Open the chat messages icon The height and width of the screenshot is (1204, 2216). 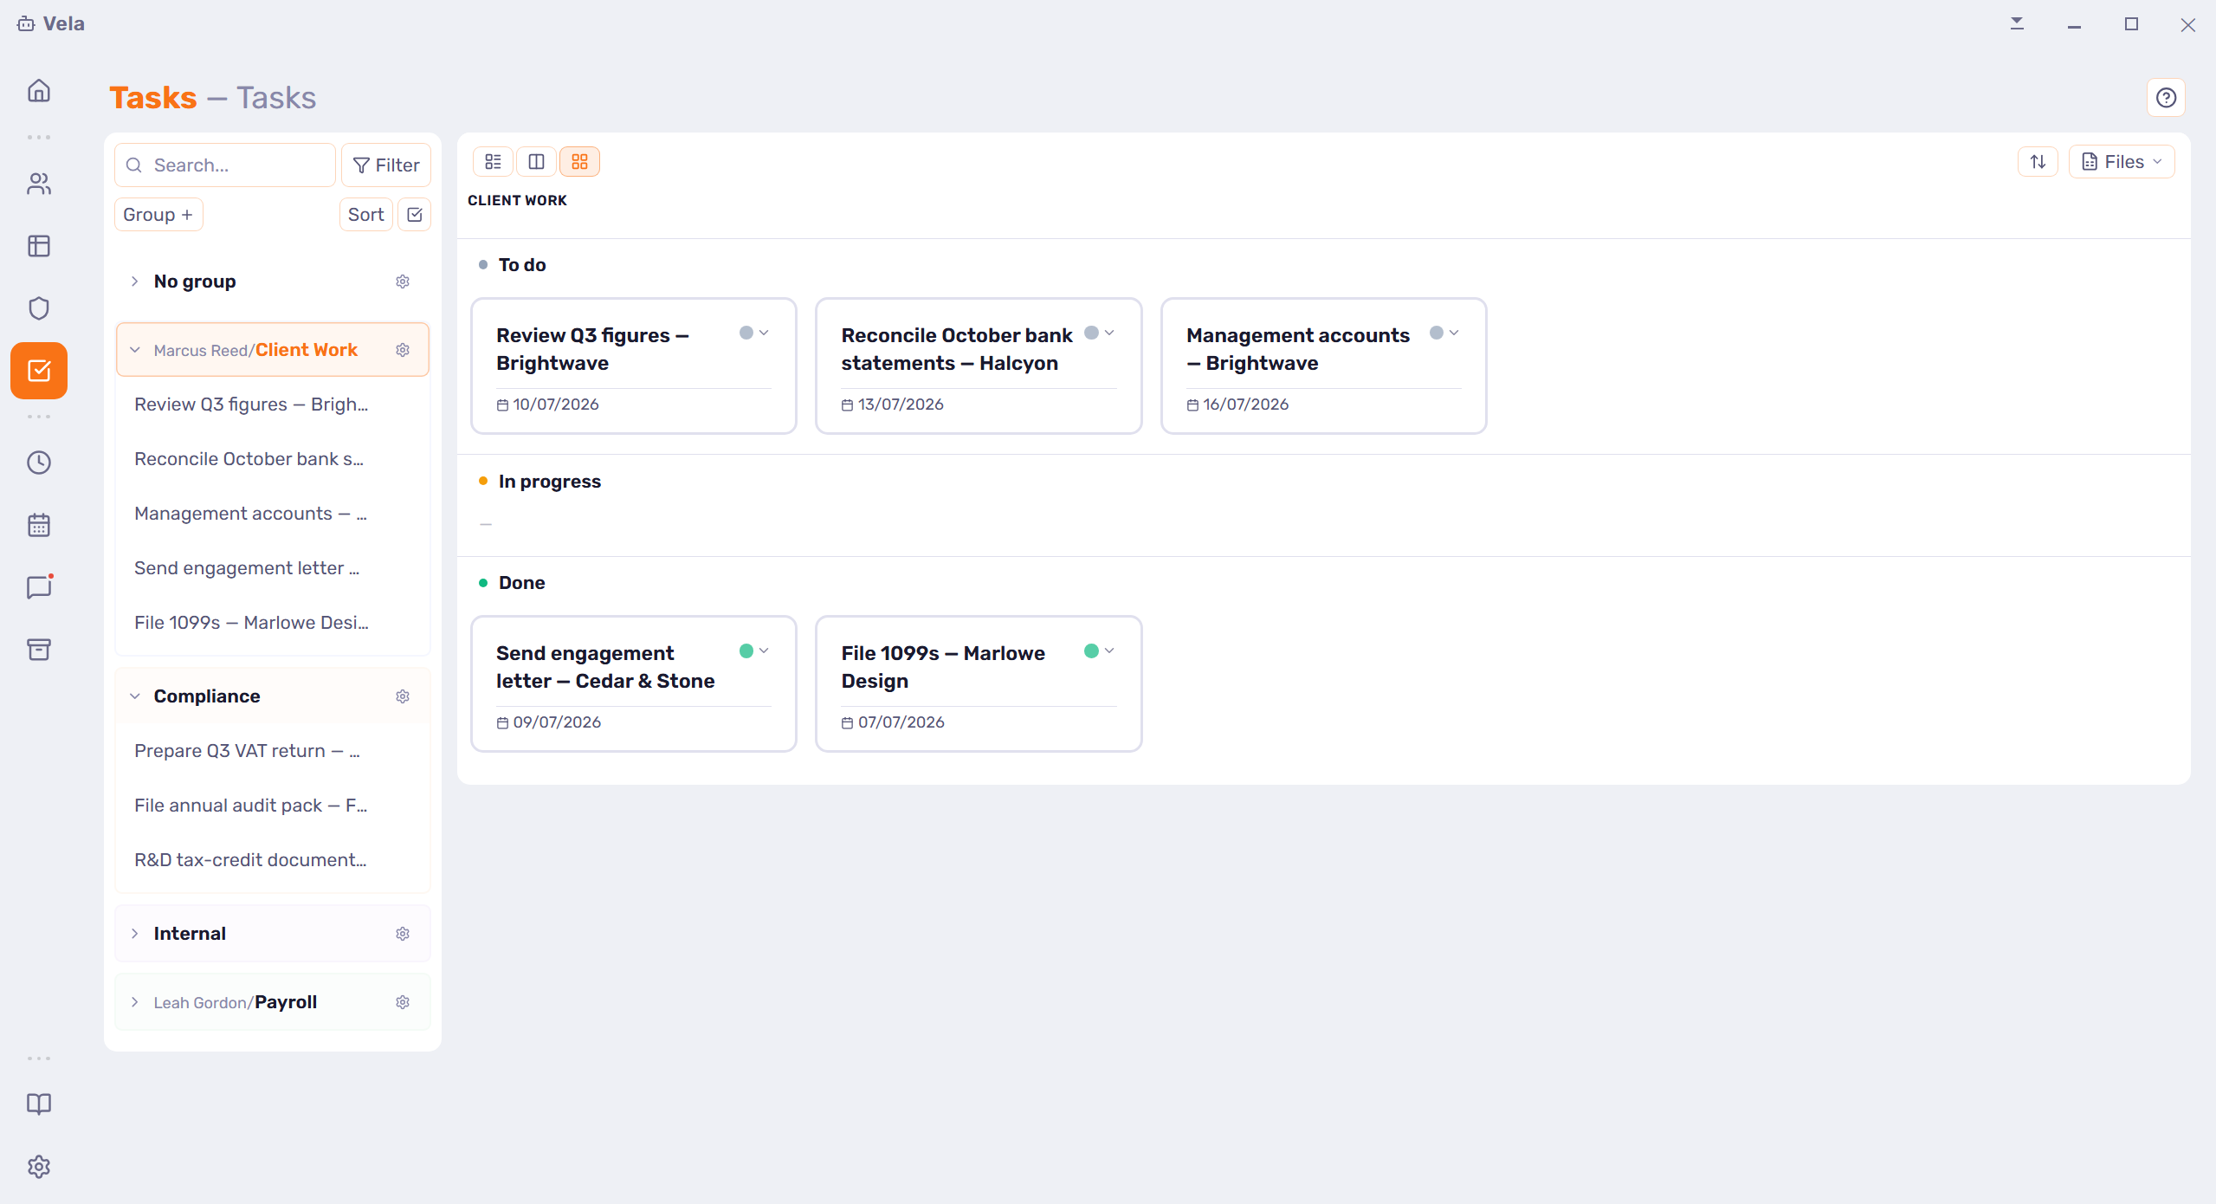click(x=39, y=587)
